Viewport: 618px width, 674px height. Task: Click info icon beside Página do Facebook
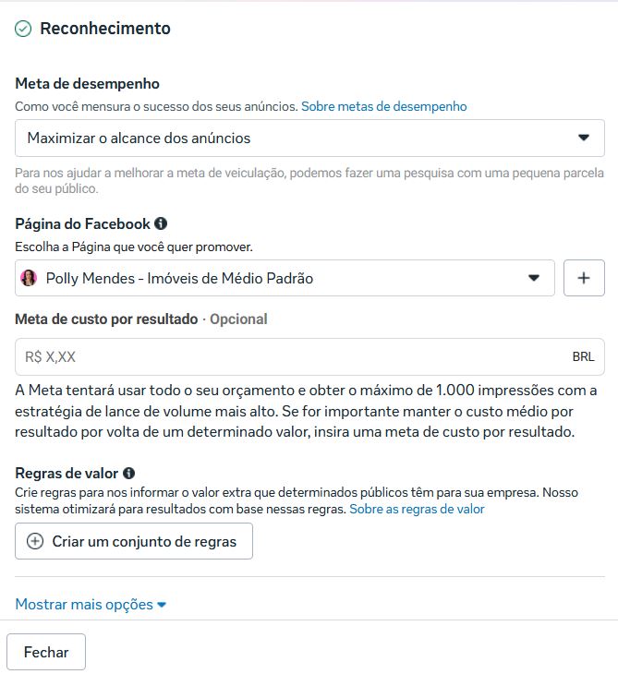[x=161, y=223]
